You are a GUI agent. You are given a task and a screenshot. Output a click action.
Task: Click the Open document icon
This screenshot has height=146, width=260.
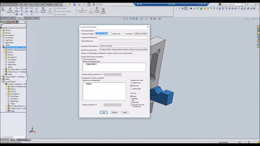coord(69,4)
